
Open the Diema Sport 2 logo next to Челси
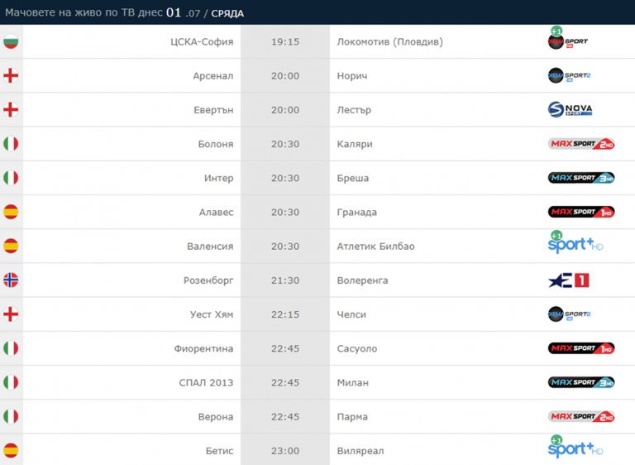tap(570, 314)
